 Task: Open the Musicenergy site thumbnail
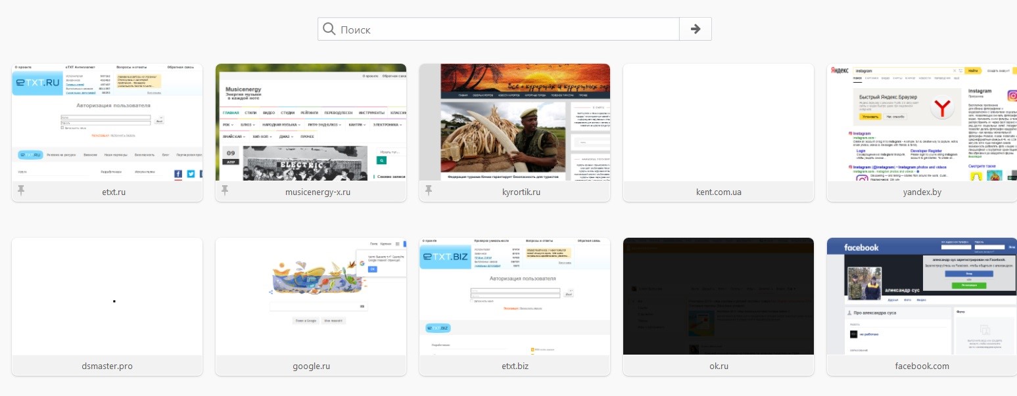point(311,123)
